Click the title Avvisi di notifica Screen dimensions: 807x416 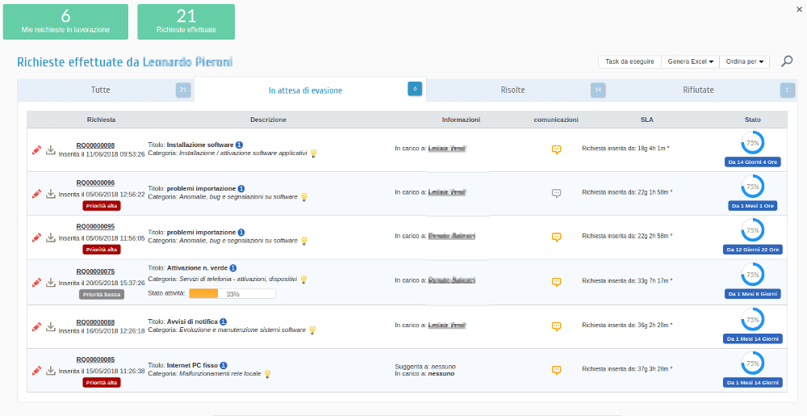click(192, 321)
